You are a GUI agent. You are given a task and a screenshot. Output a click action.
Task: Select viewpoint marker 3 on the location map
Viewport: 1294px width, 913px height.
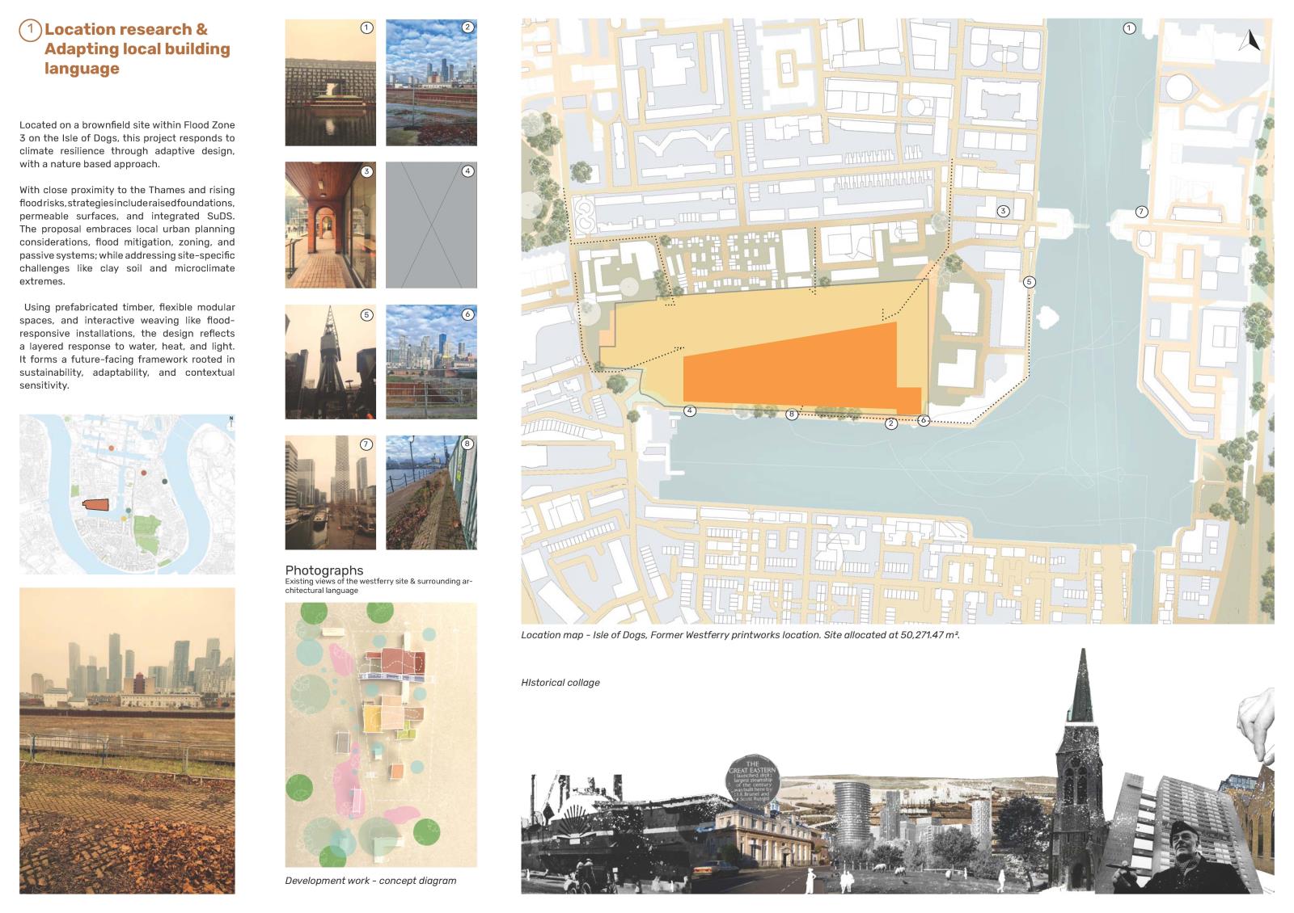pyautogui.click(x=1003, y=211)
